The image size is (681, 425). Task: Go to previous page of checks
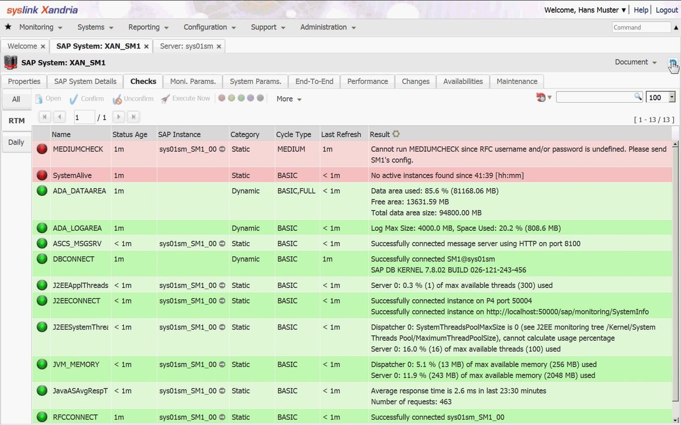point(60,116)
